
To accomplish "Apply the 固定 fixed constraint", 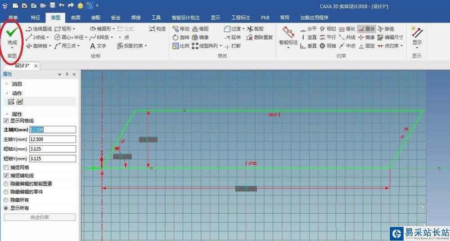I will tap(366, 46).
